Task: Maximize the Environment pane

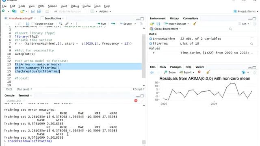Action: (x=254, y=19)
